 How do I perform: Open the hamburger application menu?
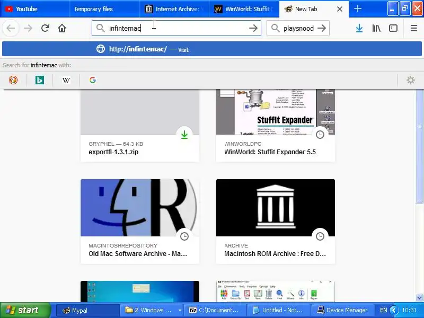tap(414, 28)
